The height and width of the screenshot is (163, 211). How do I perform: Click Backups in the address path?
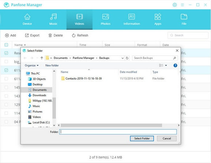104,58
